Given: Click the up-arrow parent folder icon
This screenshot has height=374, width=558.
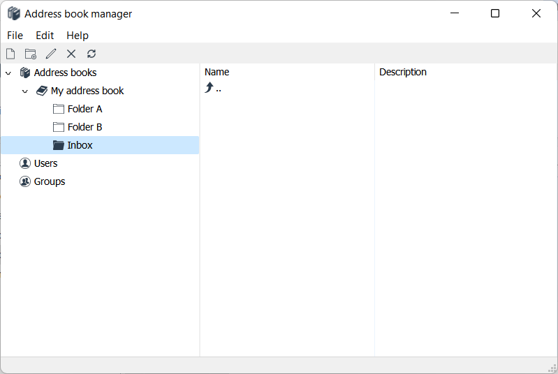Looking at the screenshot, I should click(209, 88).
